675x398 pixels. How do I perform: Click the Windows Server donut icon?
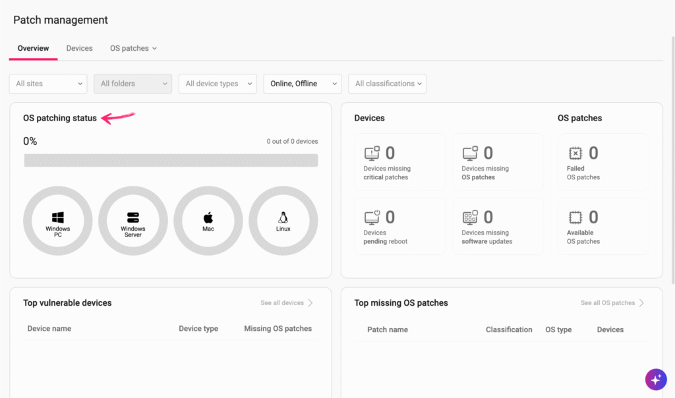133,220
